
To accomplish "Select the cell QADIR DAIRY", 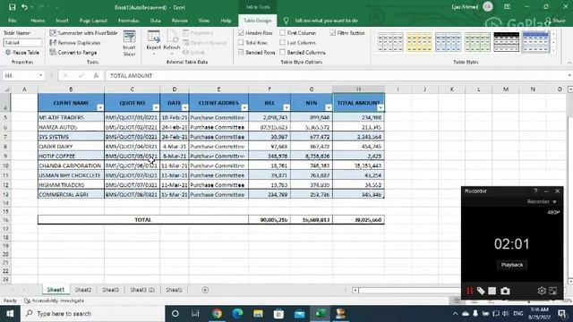I will coord(71,147).
